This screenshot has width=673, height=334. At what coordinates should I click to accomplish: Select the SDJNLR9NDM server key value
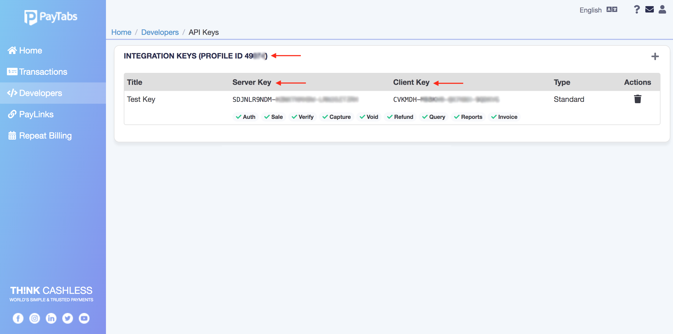pos(295,99)
